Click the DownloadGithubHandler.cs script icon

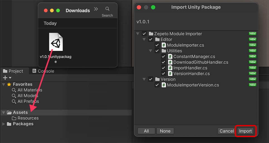coord(170,62)
